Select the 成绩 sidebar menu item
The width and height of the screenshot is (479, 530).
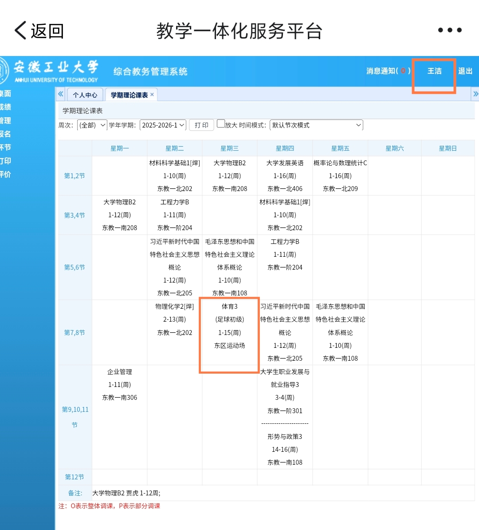point(6,107)
